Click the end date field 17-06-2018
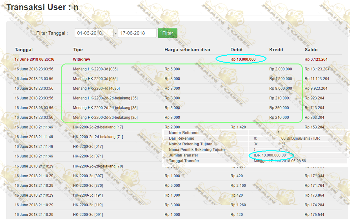This screenshot has height=221, width=350. (x=137, y=33)
